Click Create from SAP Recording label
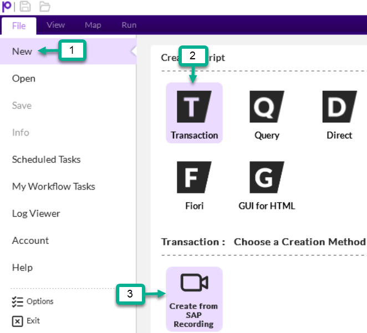 (194, 315)
